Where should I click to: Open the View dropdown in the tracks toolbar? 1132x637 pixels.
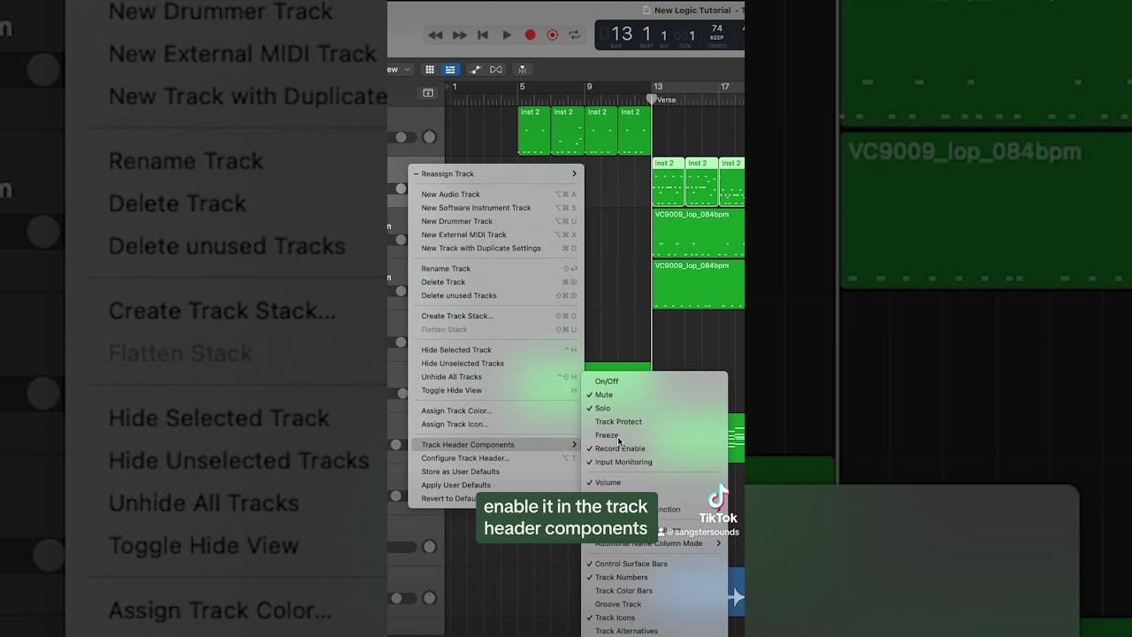(399, 70)
